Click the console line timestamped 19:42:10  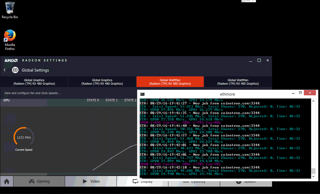click(200, 167)
